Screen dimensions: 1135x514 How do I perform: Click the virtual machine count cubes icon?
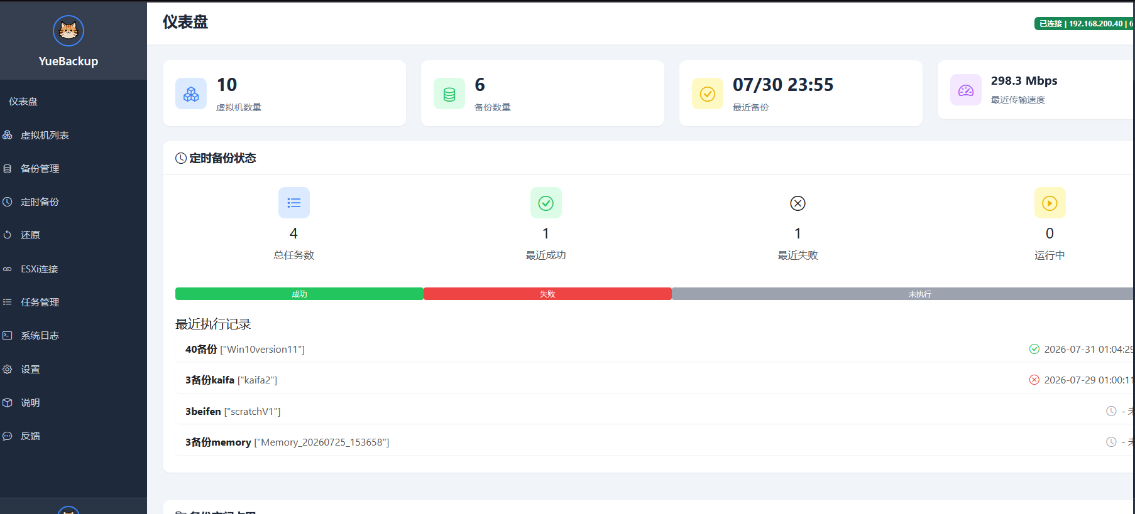(191, 94)
